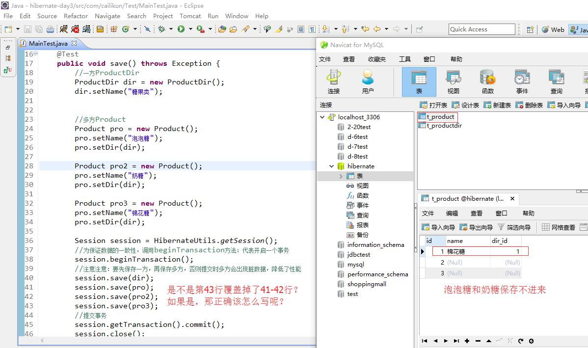Click 筛选向导 filter wizard button

(x=514, y=227)
